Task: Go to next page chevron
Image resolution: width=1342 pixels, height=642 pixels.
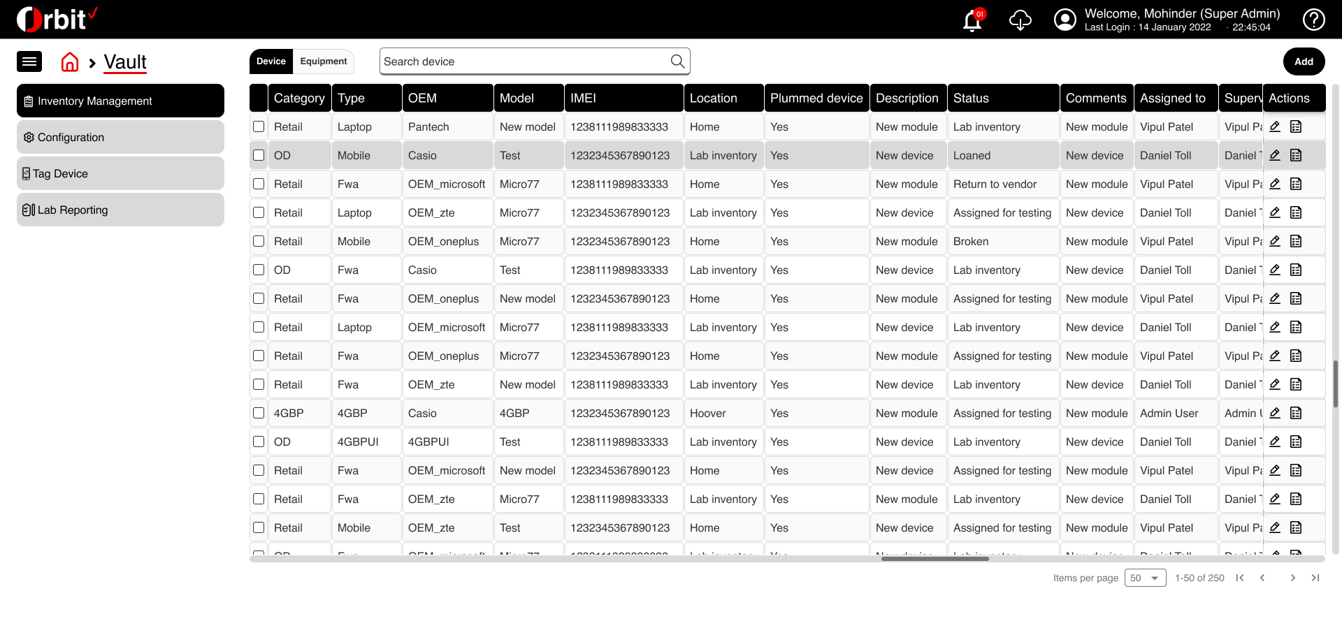Action: pos(1293,578)
